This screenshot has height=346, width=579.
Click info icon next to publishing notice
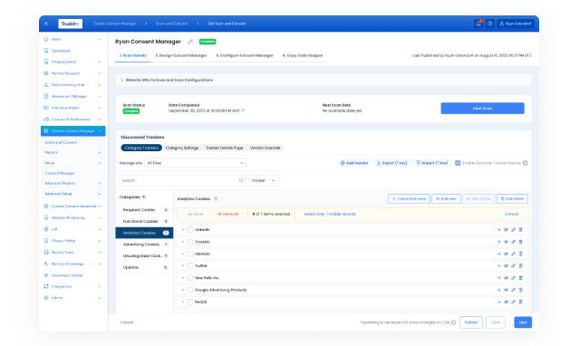pos(453,322)
